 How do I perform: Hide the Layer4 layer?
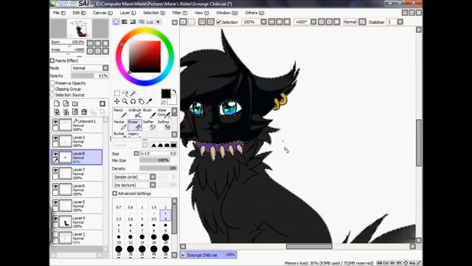tap(55, 219)
